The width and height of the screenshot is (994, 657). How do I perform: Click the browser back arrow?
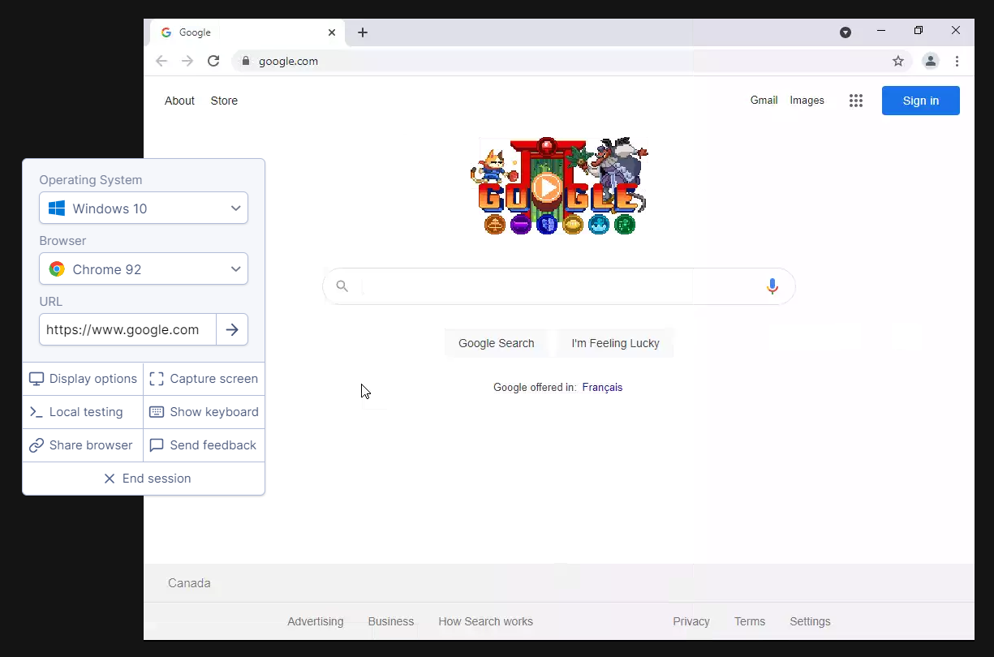[161, 61]
